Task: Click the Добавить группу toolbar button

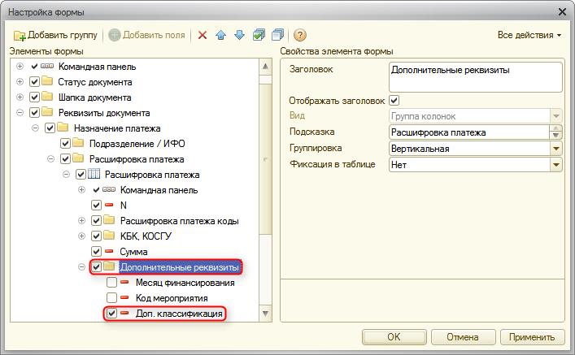Action: (x=56, y=35)
